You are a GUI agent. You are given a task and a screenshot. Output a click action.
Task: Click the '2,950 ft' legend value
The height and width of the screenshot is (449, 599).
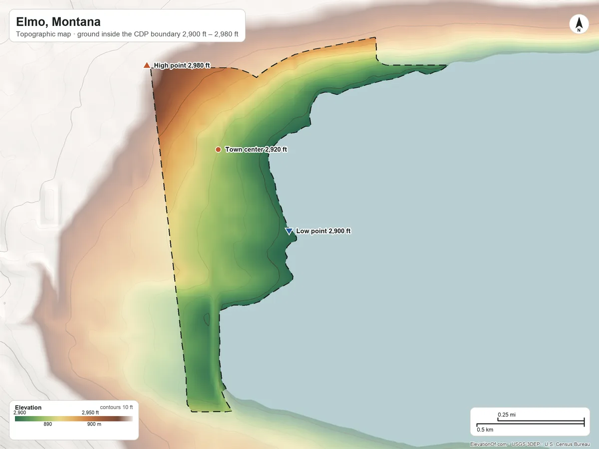[90, 413]
